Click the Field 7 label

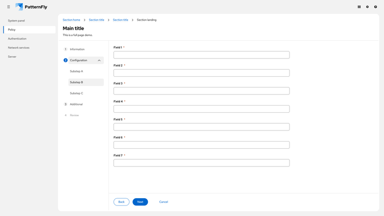[118, 156]
